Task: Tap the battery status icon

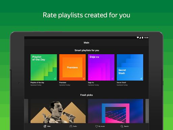Action: point(143,38)
